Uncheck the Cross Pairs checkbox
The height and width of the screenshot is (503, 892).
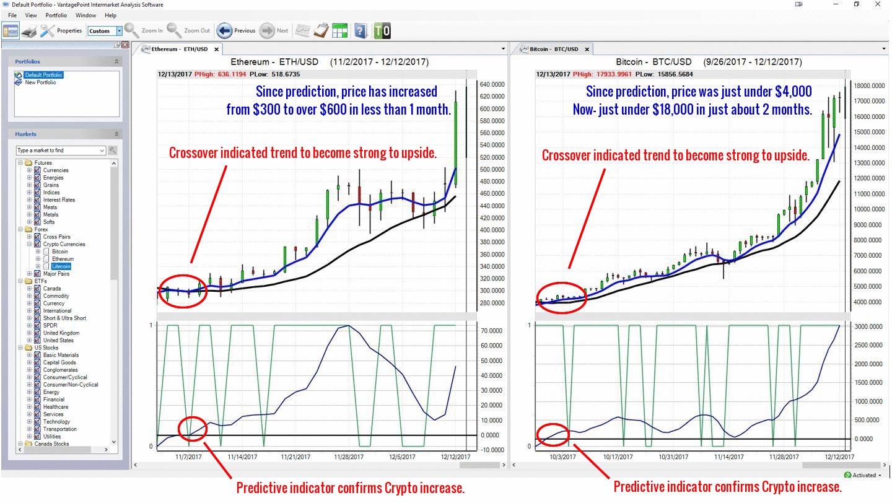[x=37, y=237]
